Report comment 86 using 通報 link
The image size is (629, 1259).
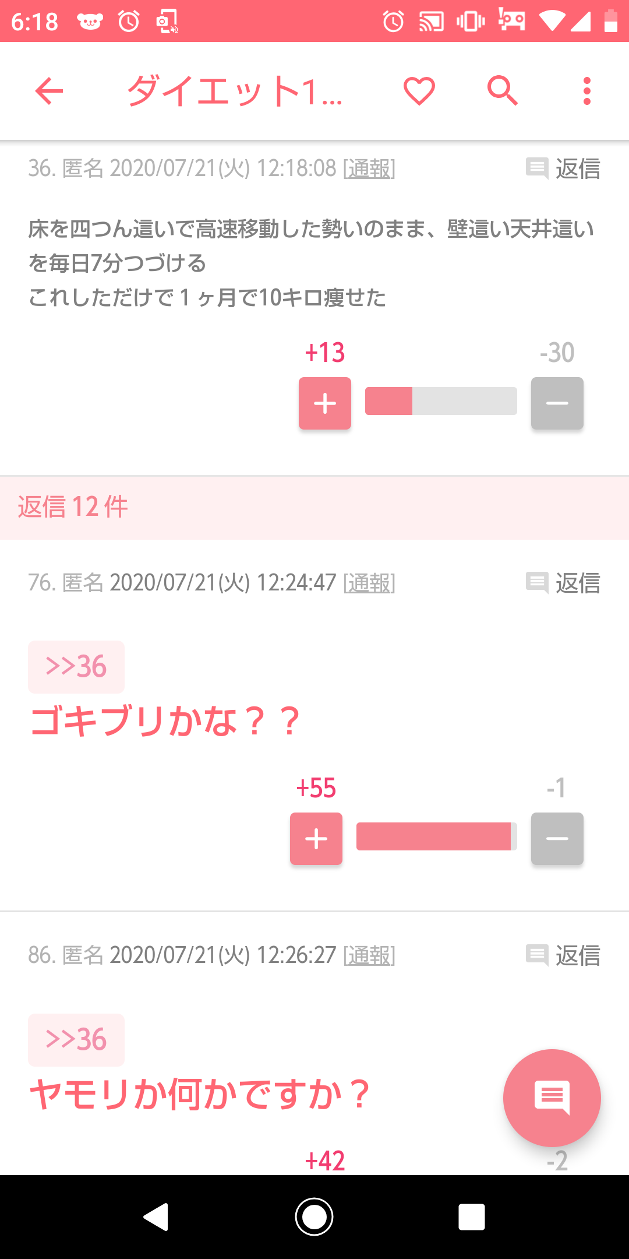[x=369, y=955]
